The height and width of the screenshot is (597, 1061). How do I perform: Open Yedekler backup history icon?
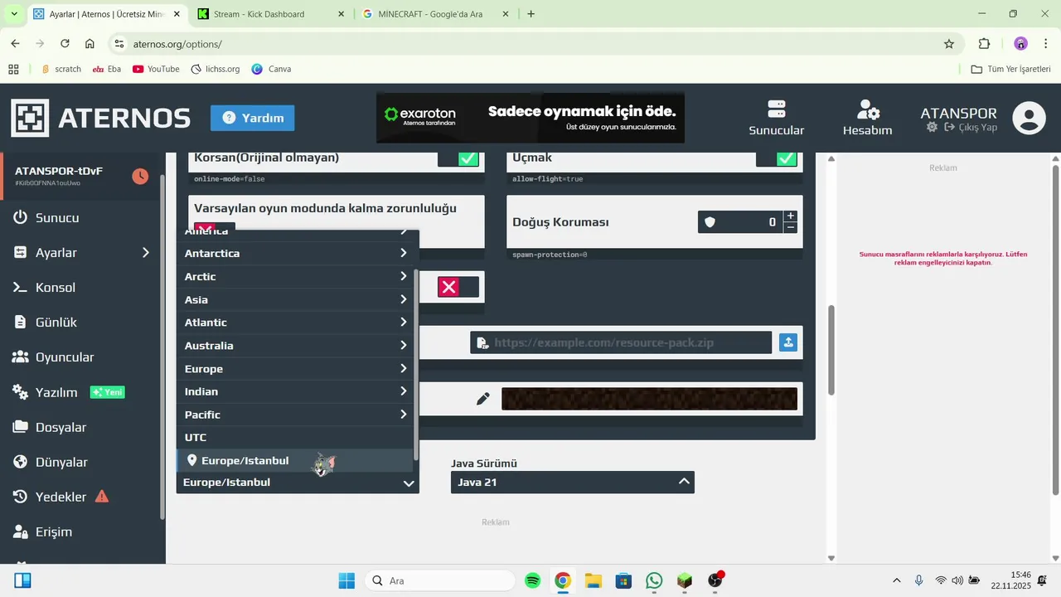click(x=21, y=497)
